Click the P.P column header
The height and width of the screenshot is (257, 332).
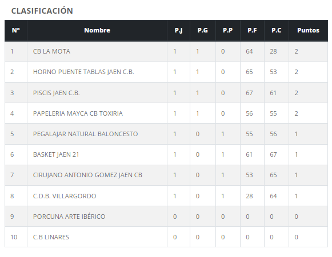click(227, 30)
